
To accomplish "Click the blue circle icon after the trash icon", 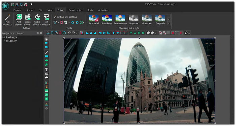I will pyautogui.click(x=64, y=33).
